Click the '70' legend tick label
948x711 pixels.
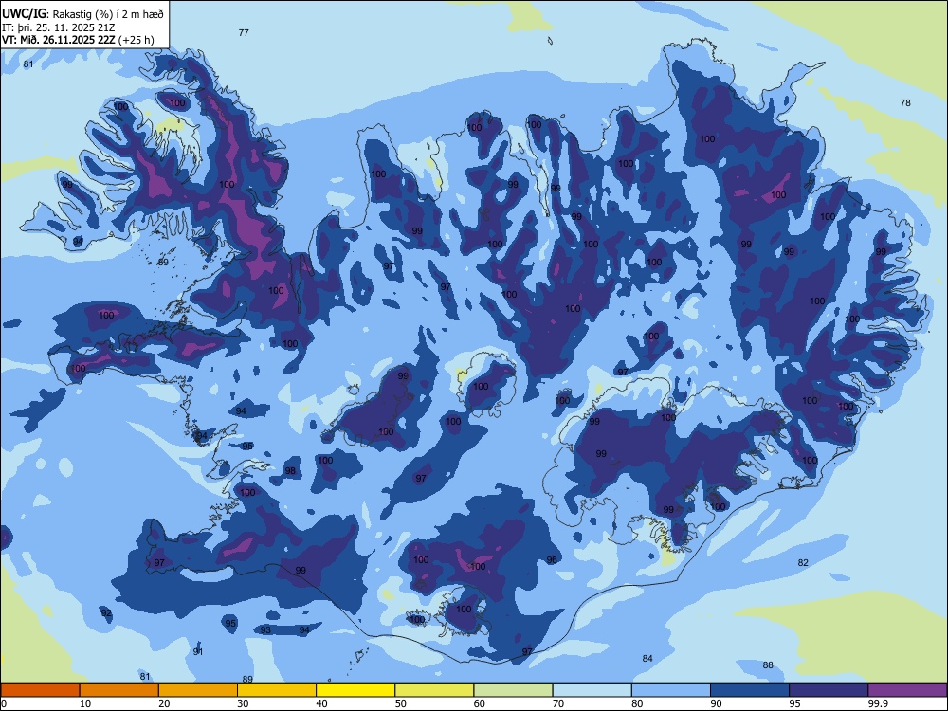558,703
